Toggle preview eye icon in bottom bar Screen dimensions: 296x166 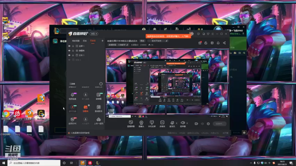pyautogui.click(x=202, y=124)
